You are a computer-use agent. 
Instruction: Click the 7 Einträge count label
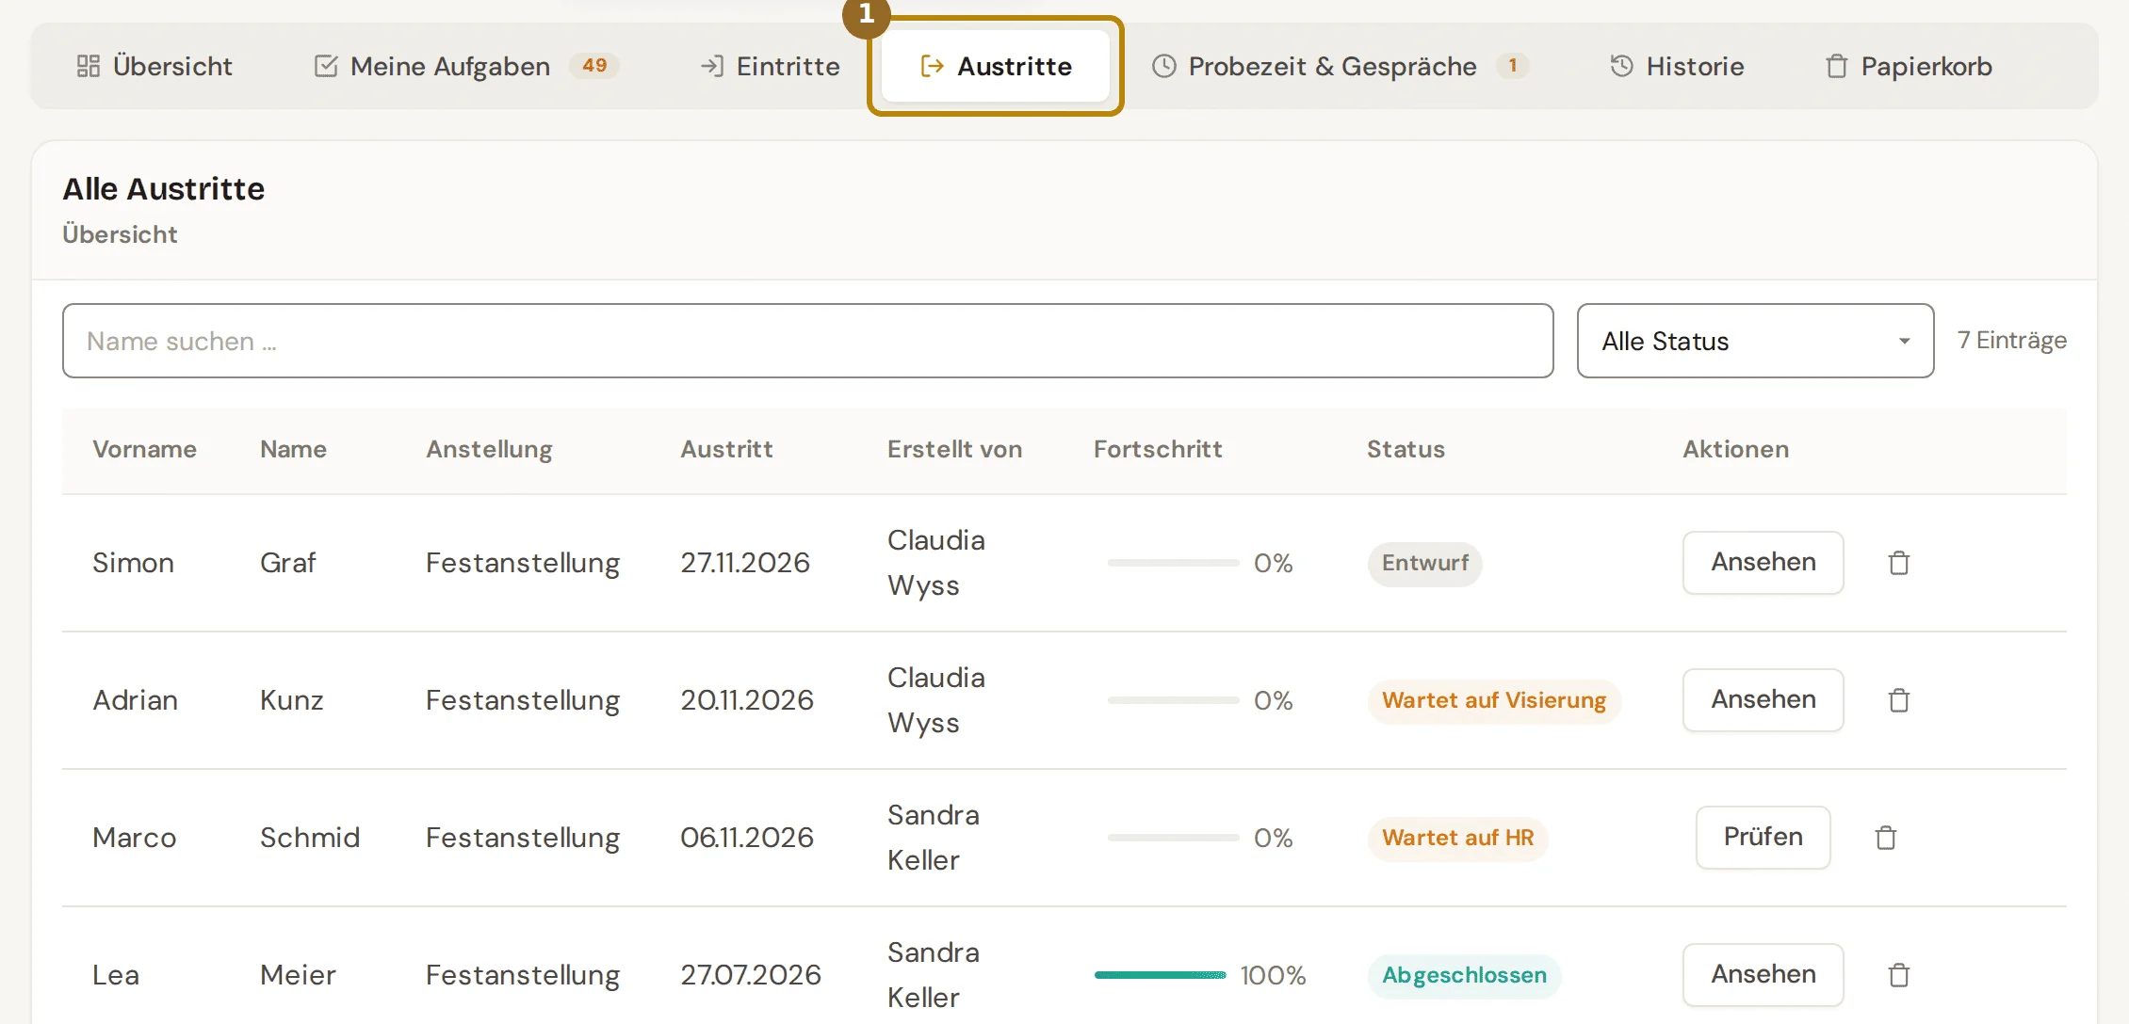tap(2011, 341)
